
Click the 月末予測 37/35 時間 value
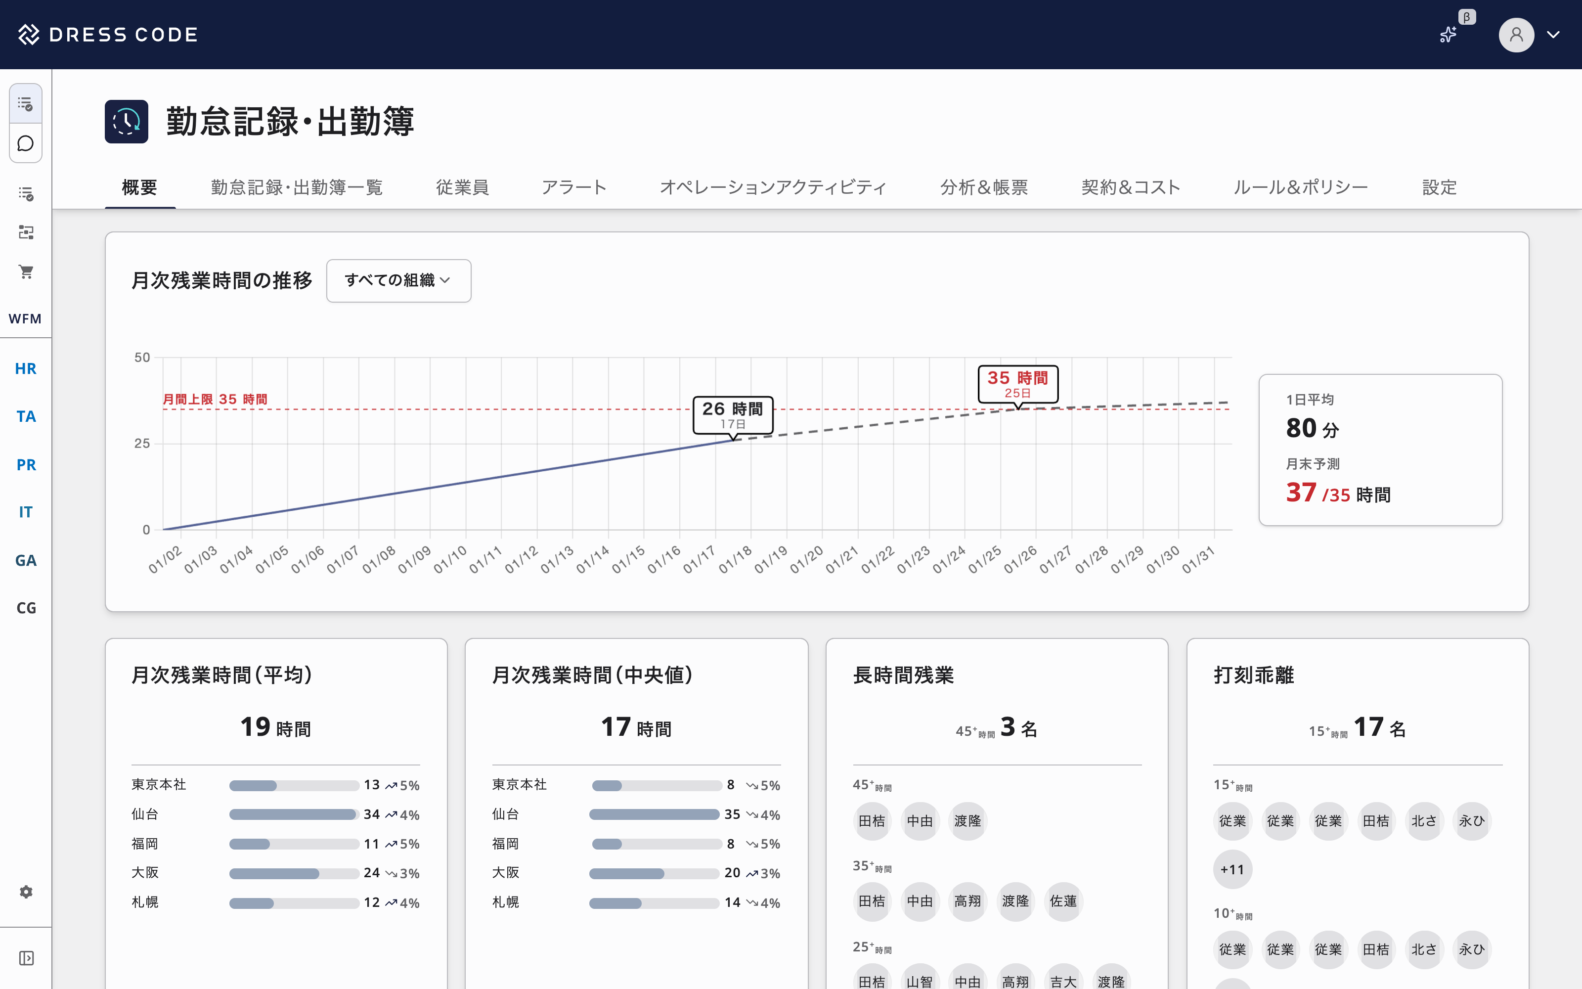[1338, 493]
